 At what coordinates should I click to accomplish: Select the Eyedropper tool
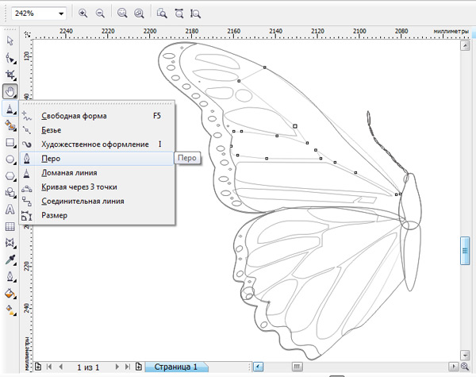point(10,260)
